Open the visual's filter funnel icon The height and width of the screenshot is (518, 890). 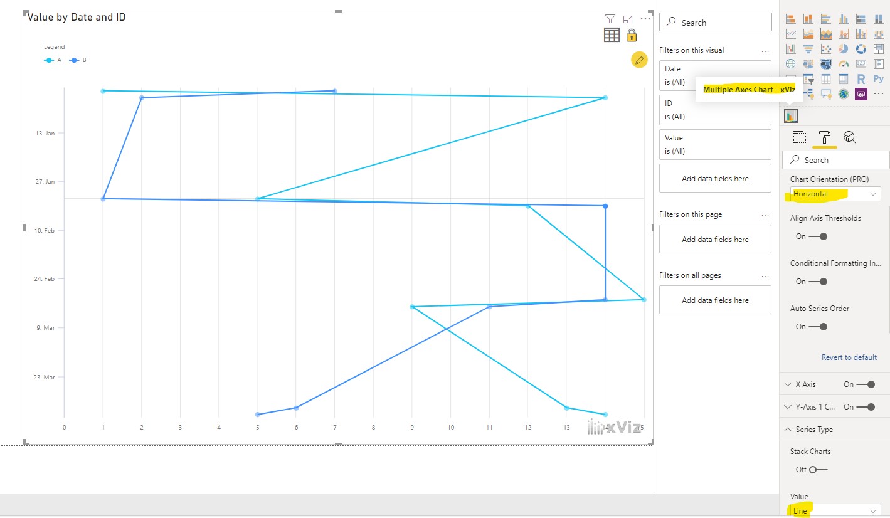(x=610, y=19)
